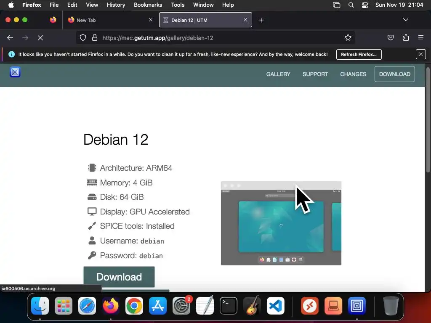431x323 pixels.
Task: Click the DOWNLOAD button in header
Action: pyautogui.click(x=394, y=74)
